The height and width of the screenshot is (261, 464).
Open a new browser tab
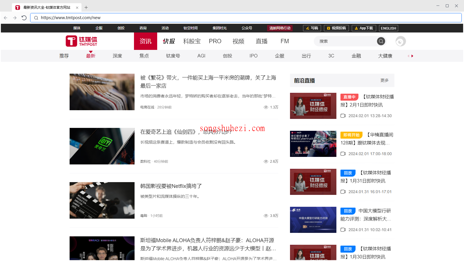pyautogui.click(x=86, y=8)
